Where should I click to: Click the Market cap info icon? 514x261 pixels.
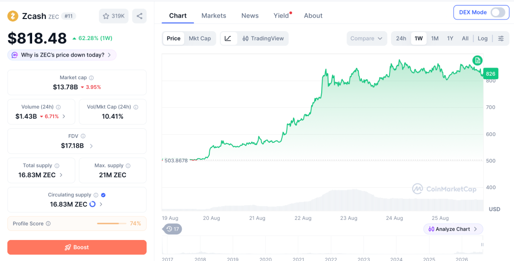tap(91, 78)
